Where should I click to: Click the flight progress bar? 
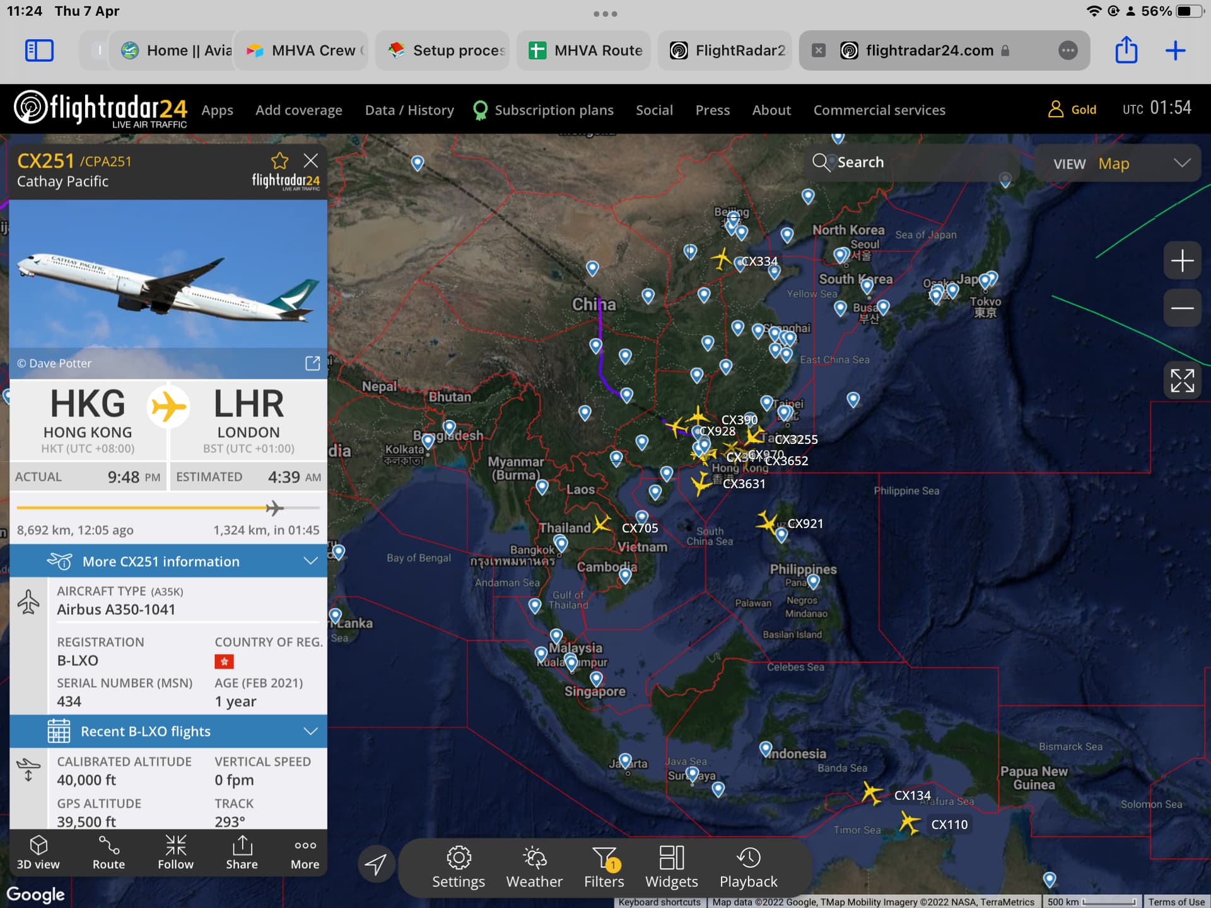click(x=168, y=508)
